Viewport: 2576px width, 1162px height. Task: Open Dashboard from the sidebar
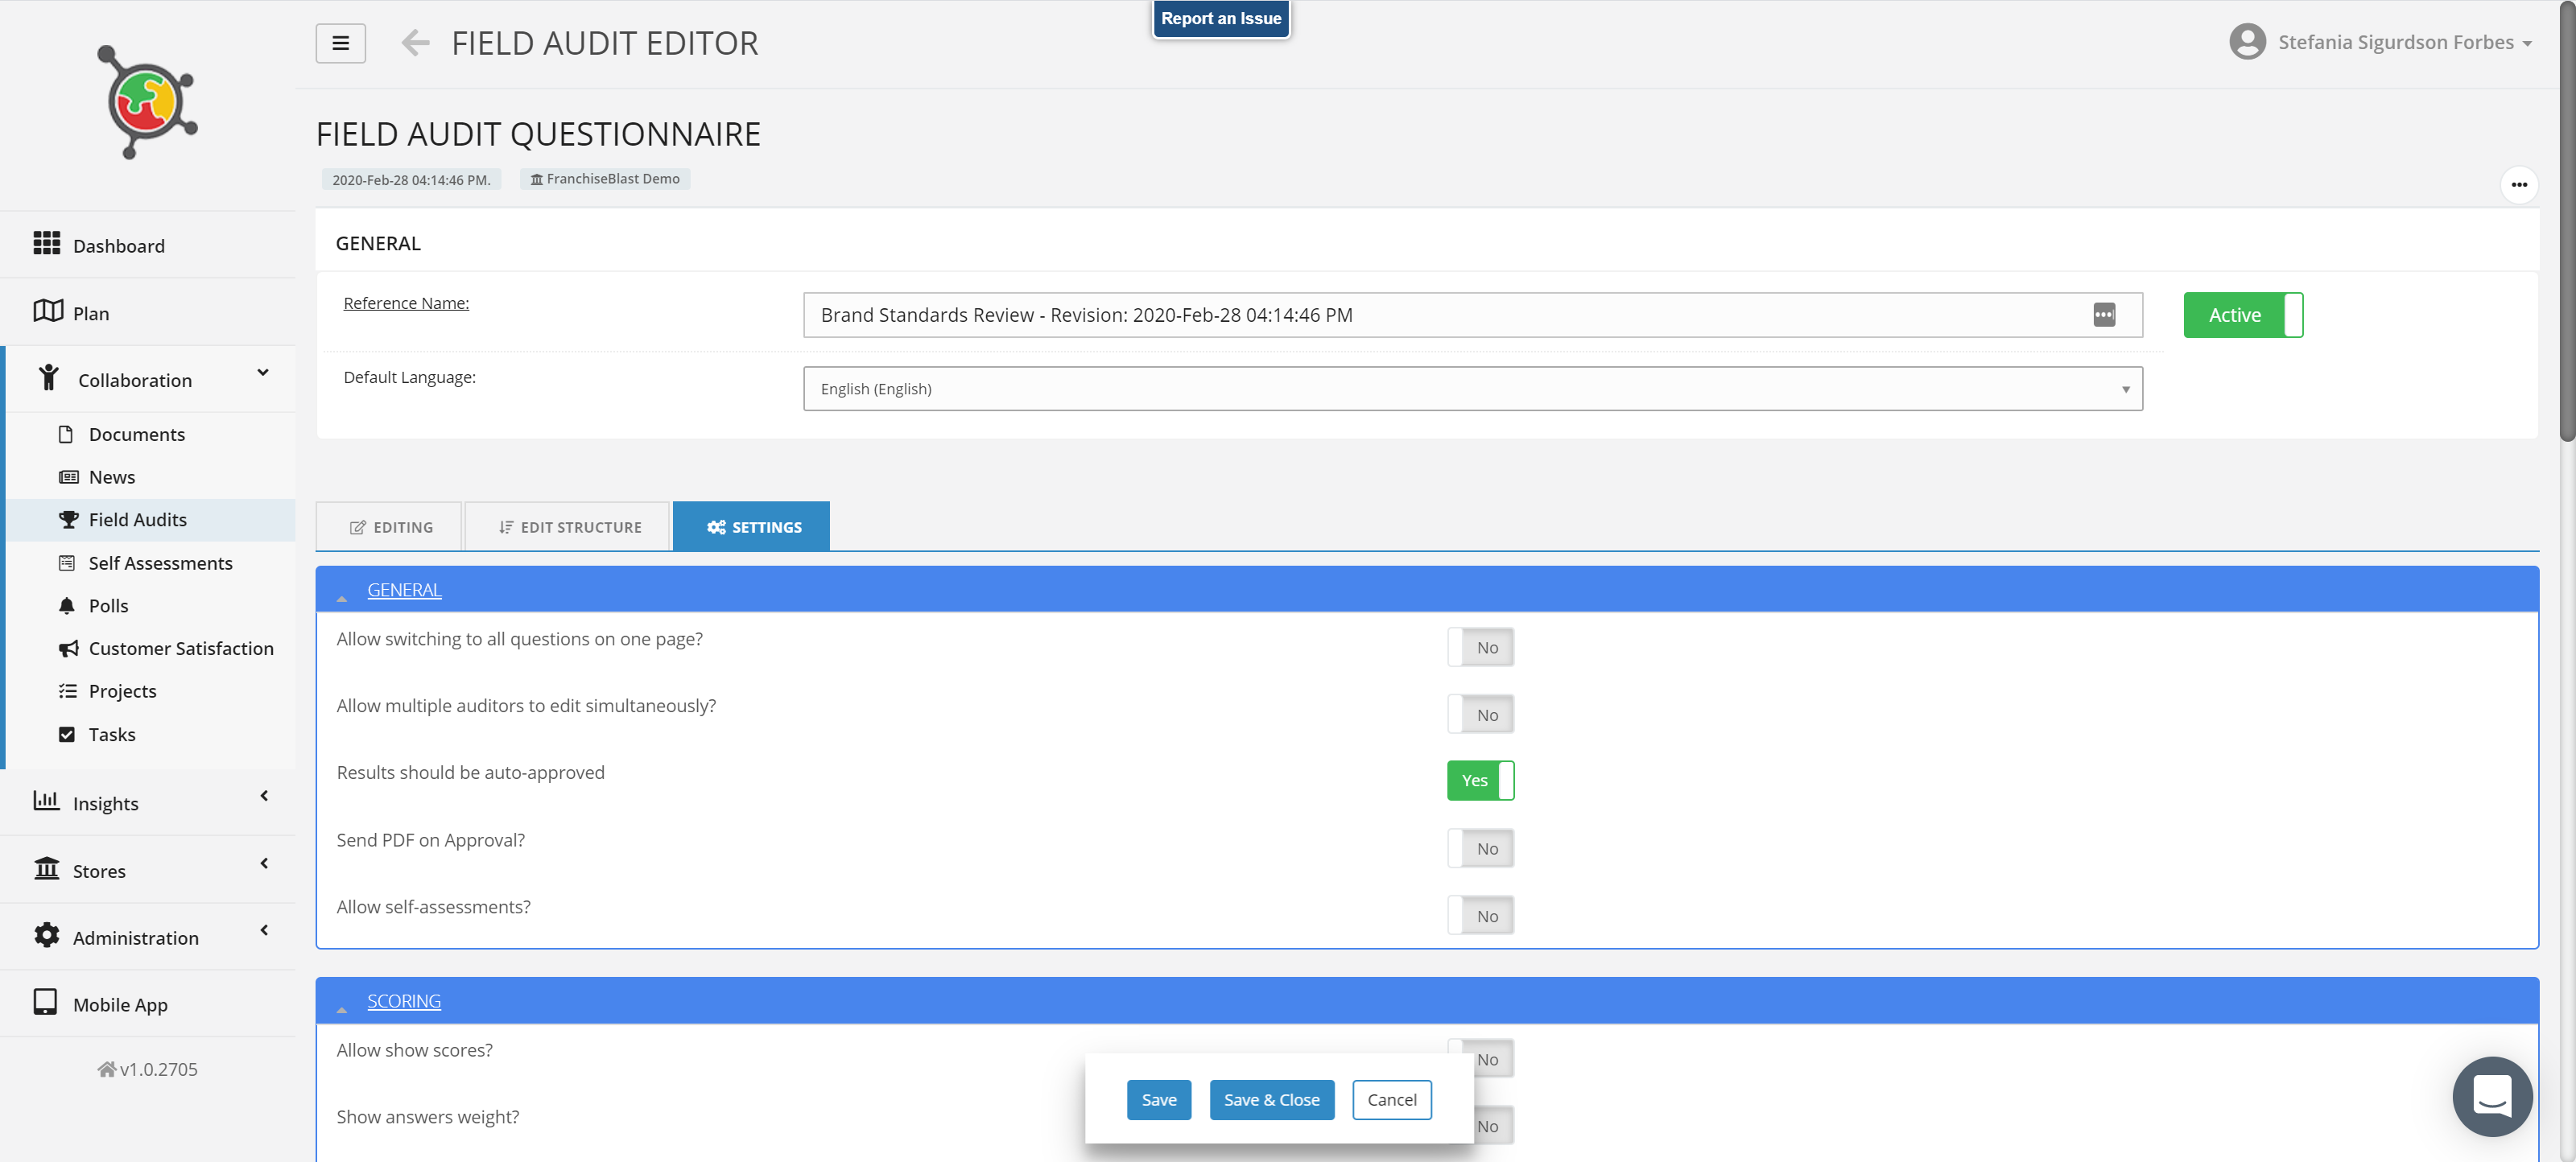pos(118,245)
